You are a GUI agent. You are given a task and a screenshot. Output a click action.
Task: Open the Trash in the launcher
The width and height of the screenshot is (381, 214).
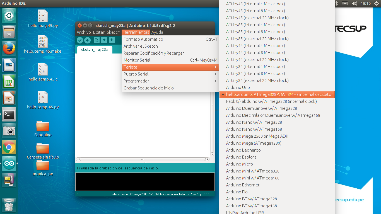pyautogui.click(x=9, y=205)
